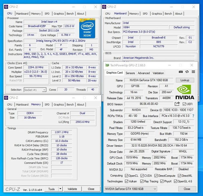Click the Bandwidth value 192.2 GB/s
Image resolution: width=203 pixels, height=196 pixels.
click(x=181, y=140)
